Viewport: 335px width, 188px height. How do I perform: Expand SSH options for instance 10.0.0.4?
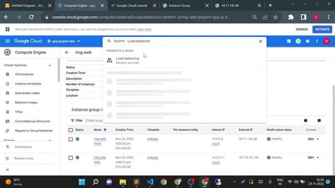pos(318,139)
